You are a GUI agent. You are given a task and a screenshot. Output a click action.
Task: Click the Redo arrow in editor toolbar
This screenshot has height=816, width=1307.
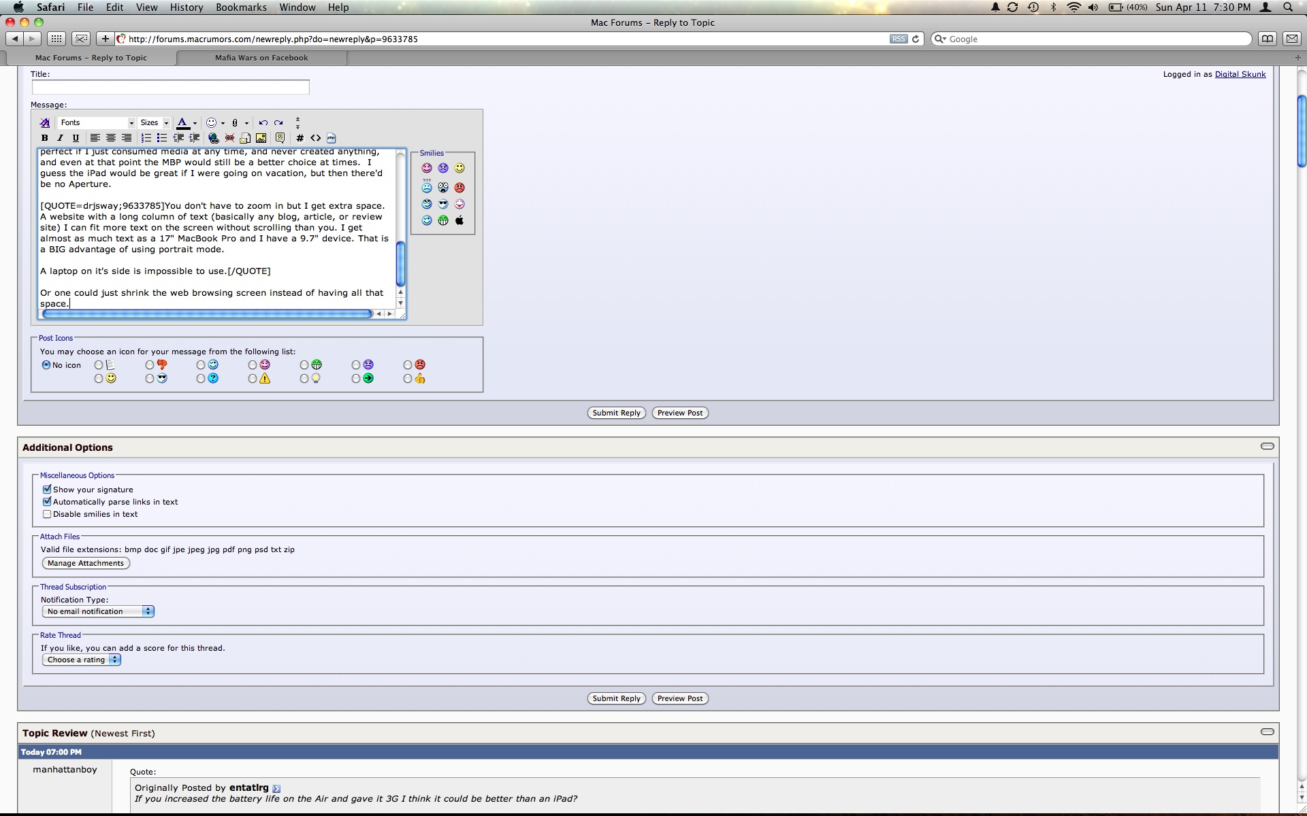(278, 123)
